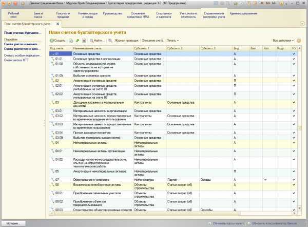Click the Журнал проводок button
The width and height of the screenshot is (308, 227).
[126, 41]
